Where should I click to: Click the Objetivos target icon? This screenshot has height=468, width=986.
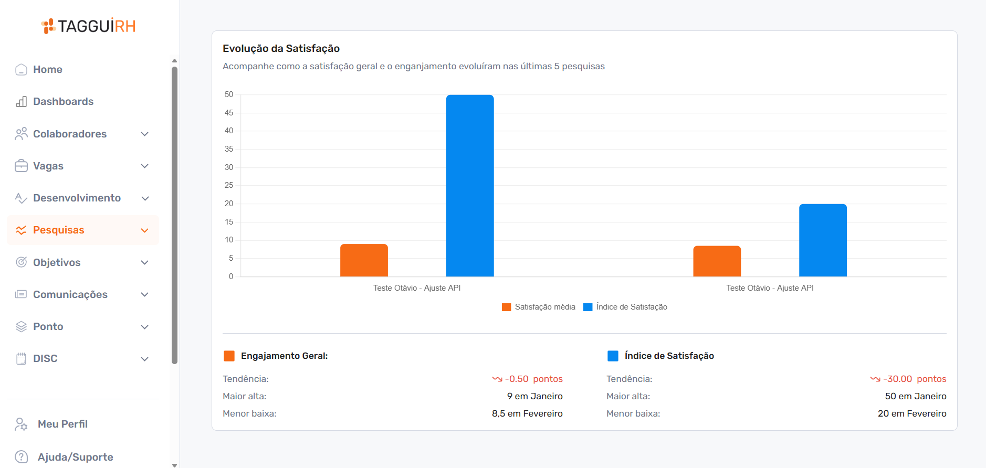coord(21,262)
